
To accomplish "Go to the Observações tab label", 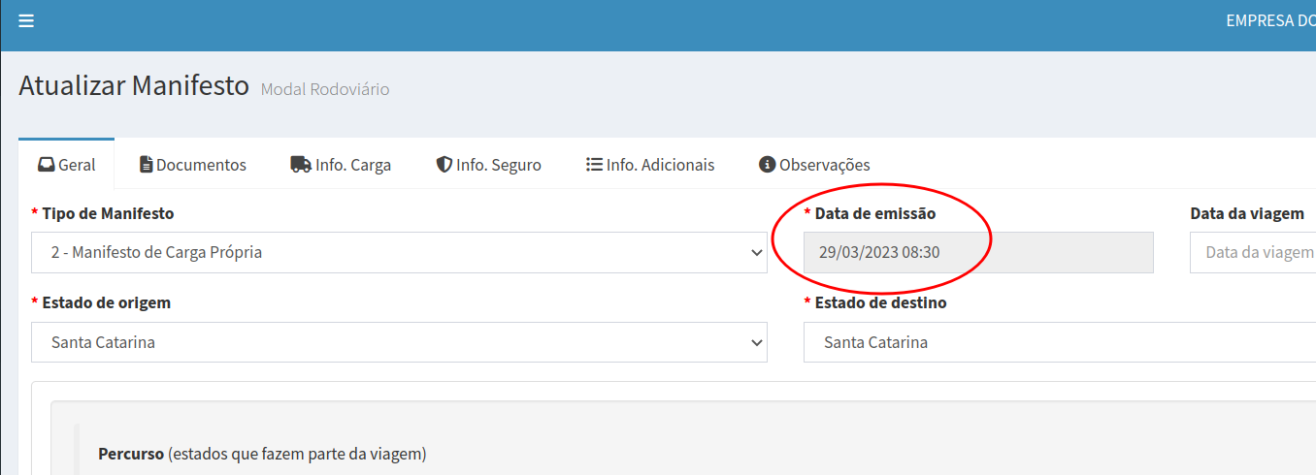I will click(x=824, y=165).
